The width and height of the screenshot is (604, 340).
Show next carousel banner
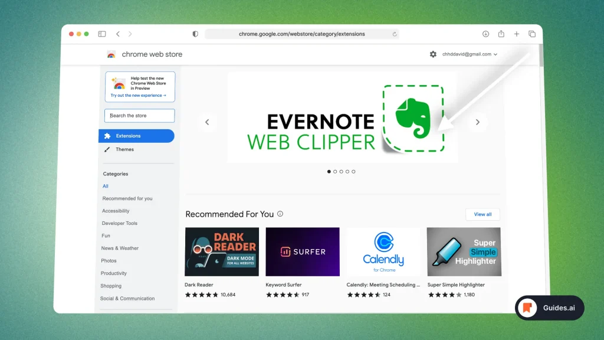coord(478,122)
